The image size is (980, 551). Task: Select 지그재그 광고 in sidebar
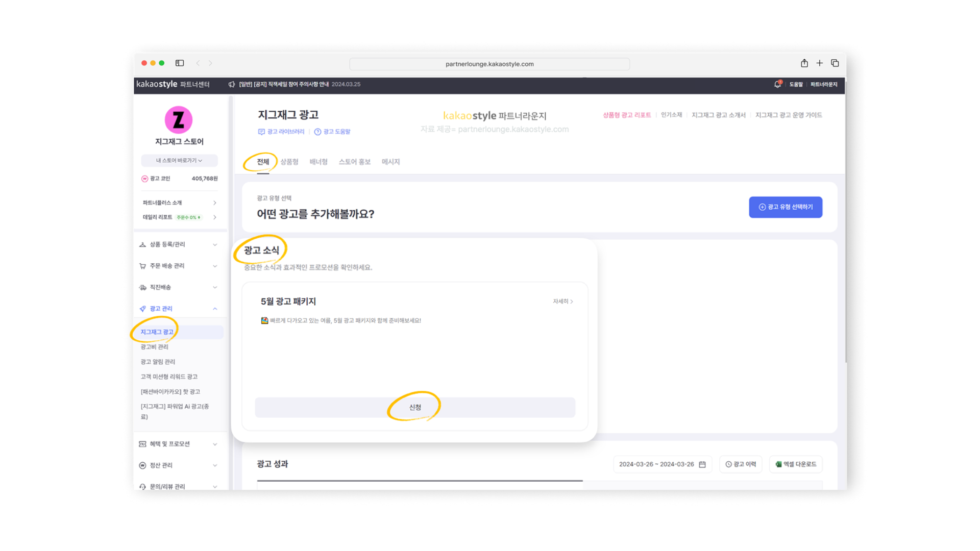click(180, 332)
